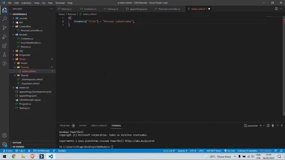
Task: Change UTF-8 file encoding
Action: pyautogui.click(x=193, y=151)
